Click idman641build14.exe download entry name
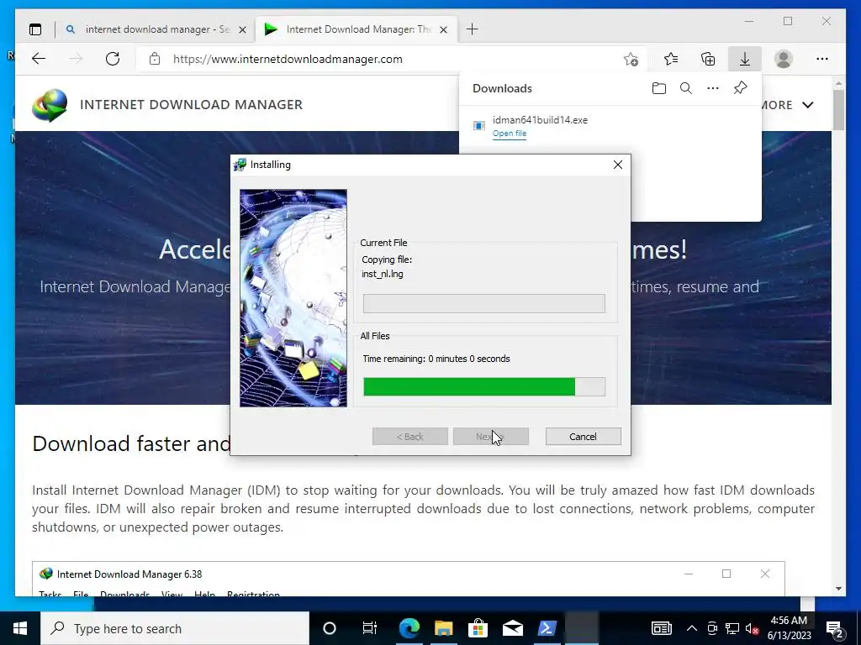 540,119
